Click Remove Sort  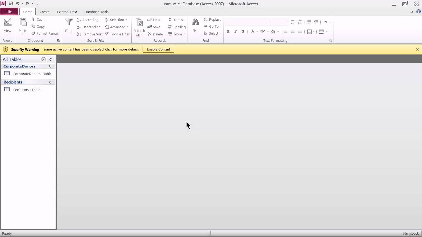point(90,34)
